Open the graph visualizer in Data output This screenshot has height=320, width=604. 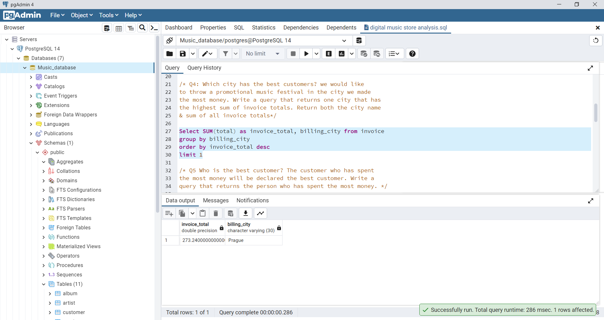pyautogui.click(x=260, y=213)
